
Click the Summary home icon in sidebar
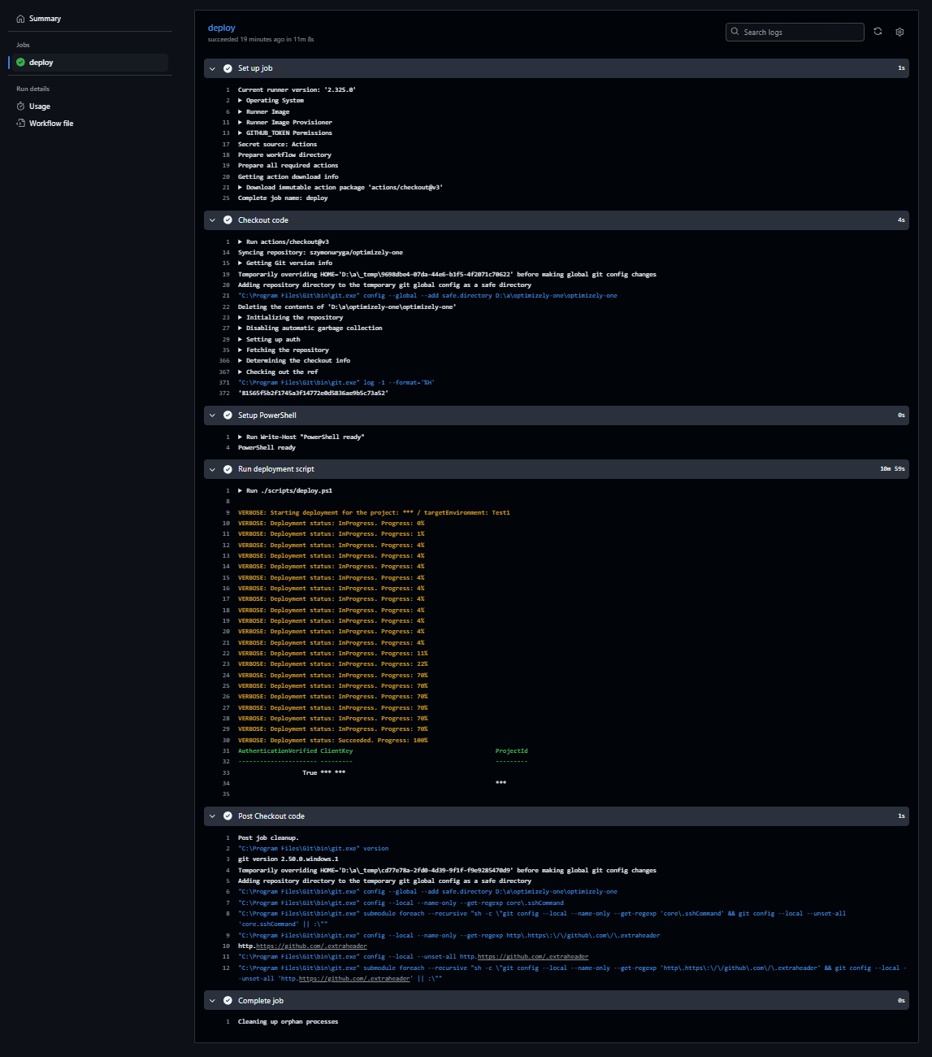(20, 18)
